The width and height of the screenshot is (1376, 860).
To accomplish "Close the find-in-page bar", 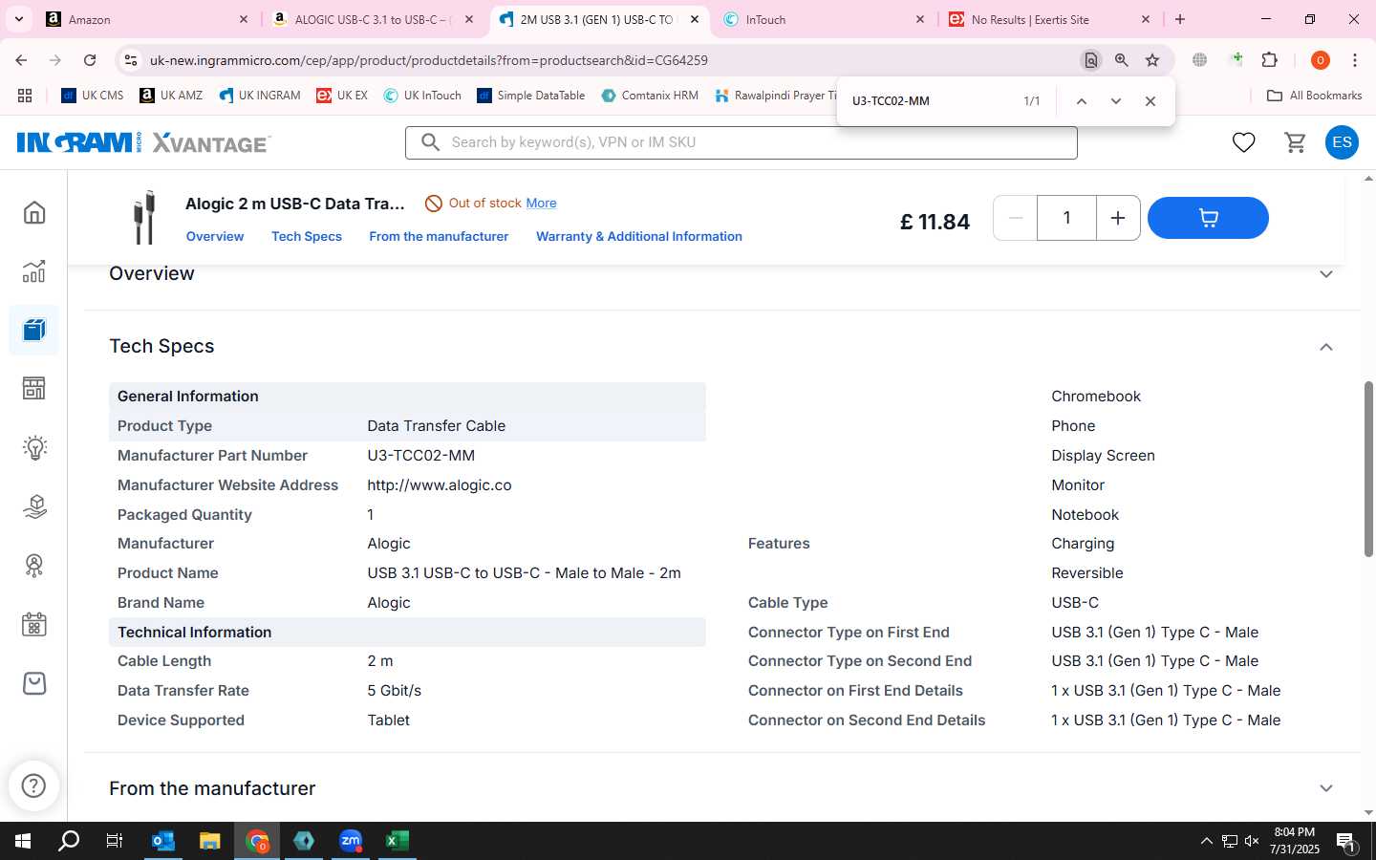I will 1150,101.
